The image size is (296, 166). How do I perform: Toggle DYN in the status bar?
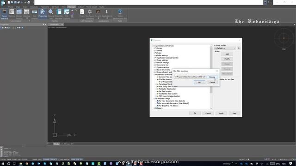coord(73,160)
